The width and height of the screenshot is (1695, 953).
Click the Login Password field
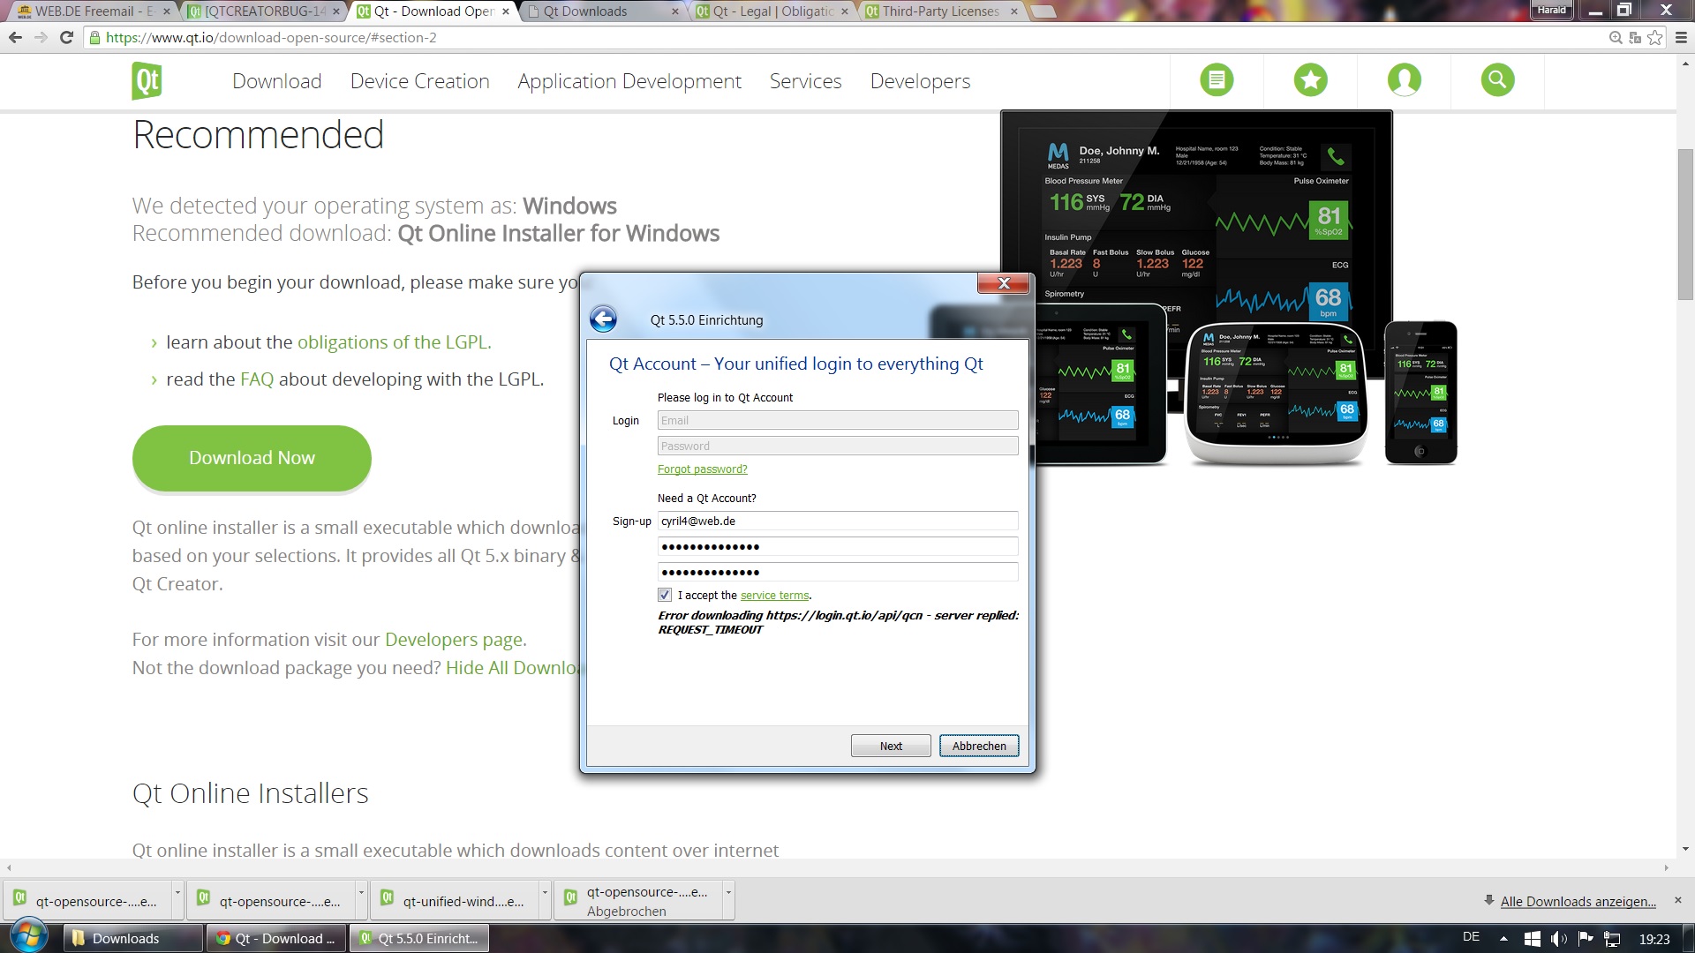click(x=838, y=446)
